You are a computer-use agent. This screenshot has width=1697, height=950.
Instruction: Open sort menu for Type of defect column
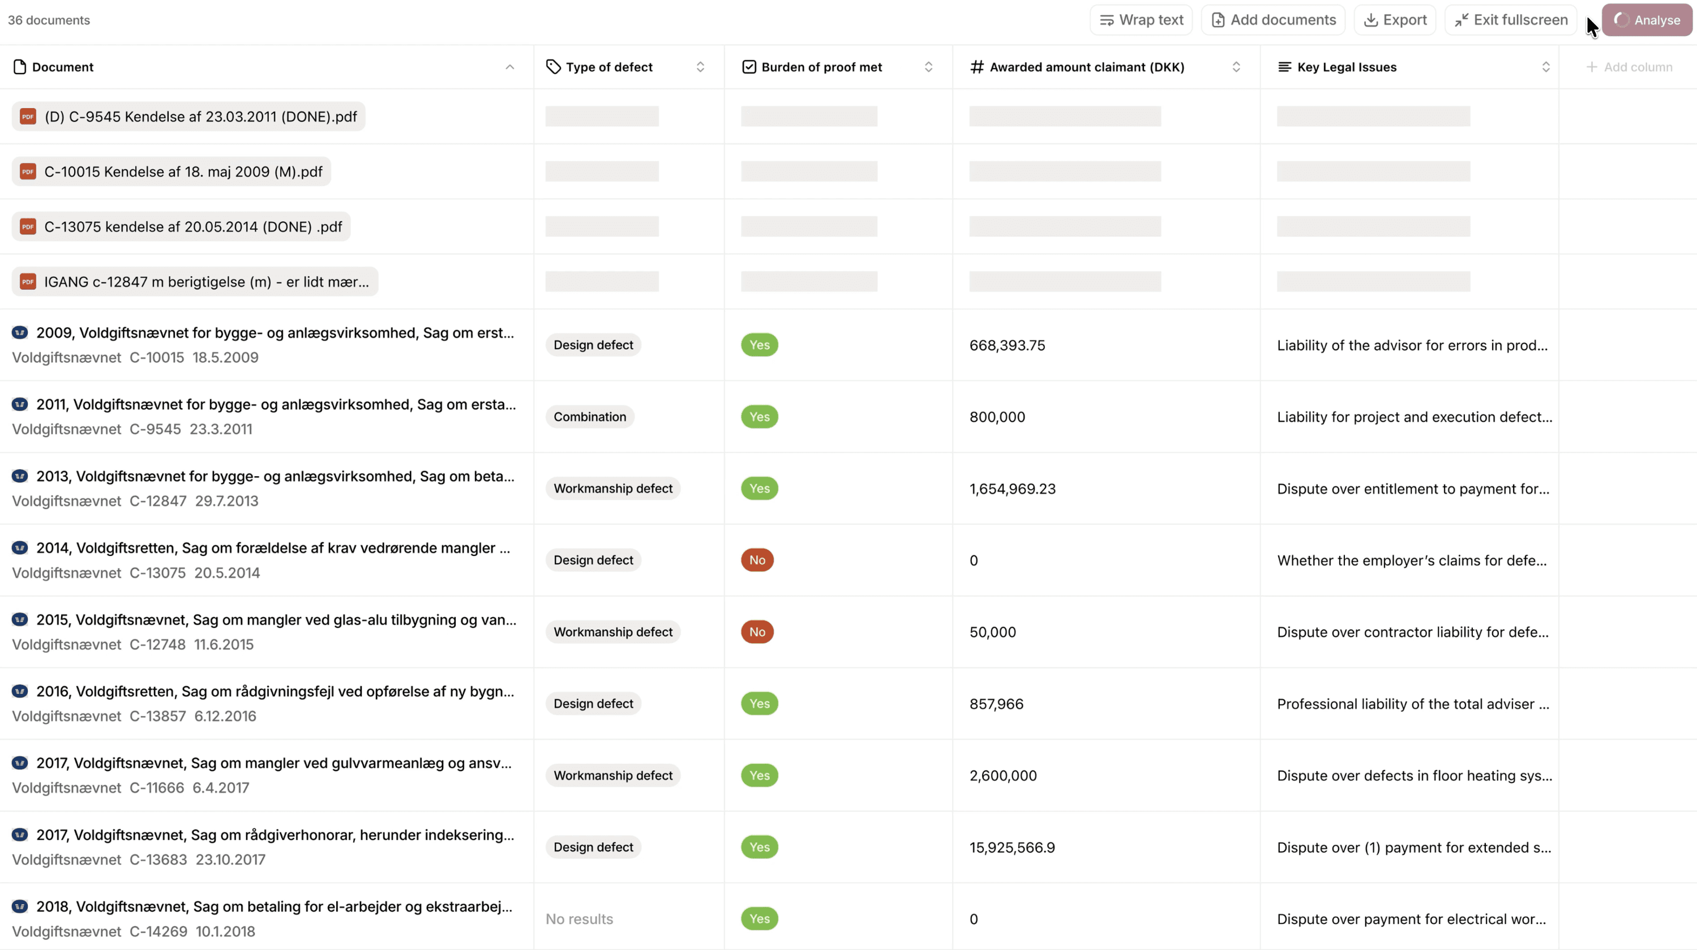tap(700, 67)
